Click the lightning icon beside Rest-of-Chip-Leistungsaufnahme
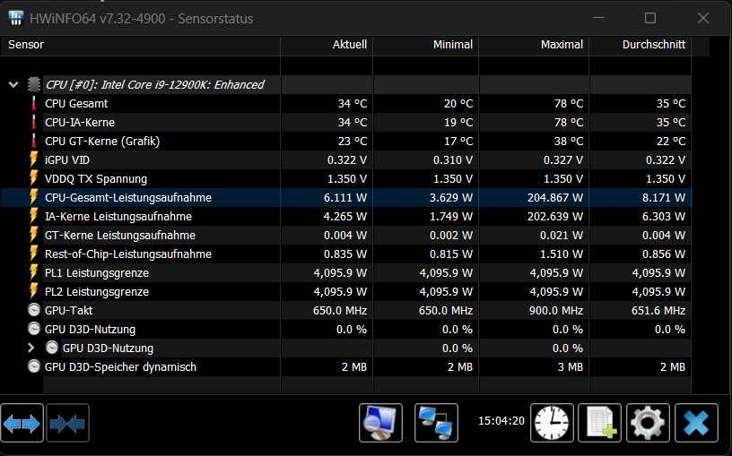This screenshot has width=732, height=456. (x=33, y=254)
